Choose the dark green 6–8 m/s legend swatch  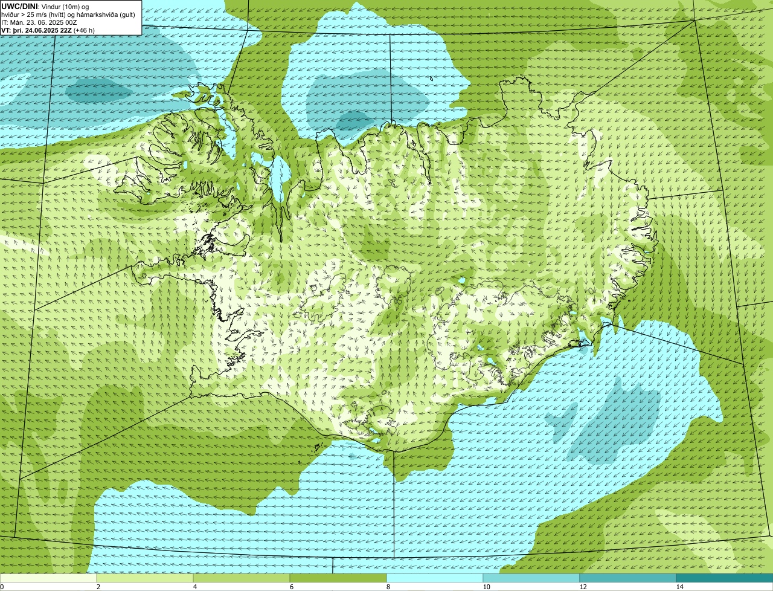pos(338,578)
